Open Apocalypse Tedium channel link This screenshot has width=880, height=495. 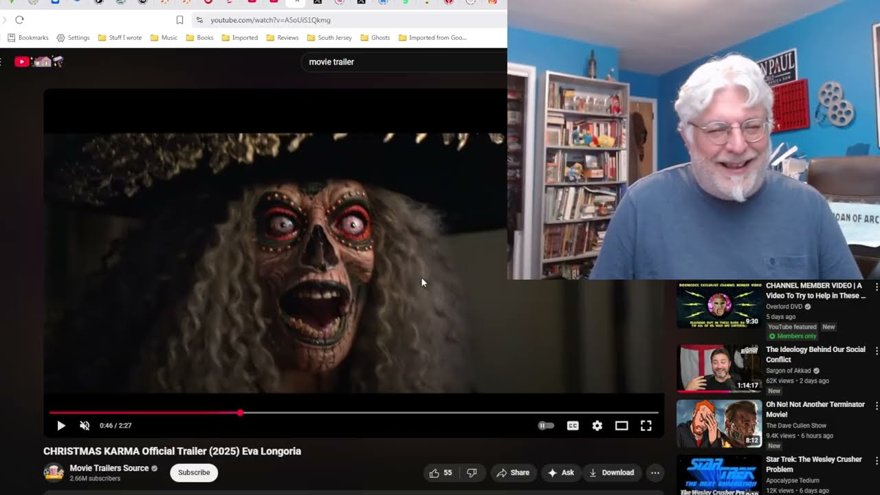tap(793, 481)
